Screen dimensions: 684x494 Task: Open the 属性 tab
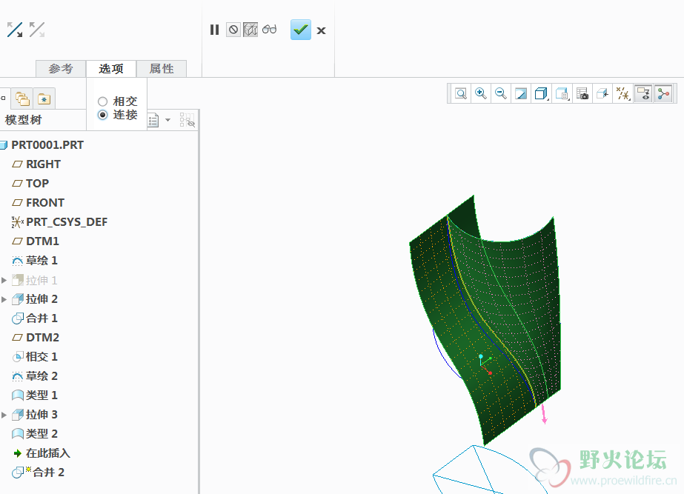tap(162, 68)
